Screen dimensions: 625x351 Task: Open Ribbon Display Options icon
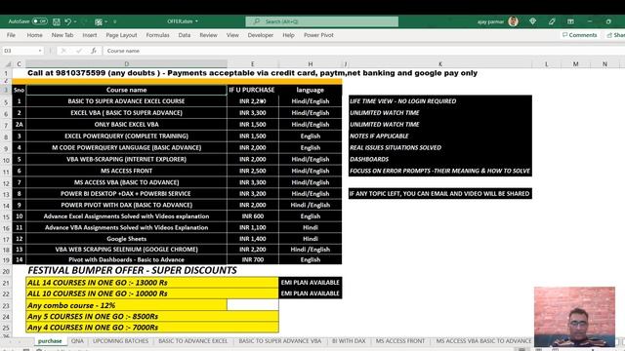[570, 21]
